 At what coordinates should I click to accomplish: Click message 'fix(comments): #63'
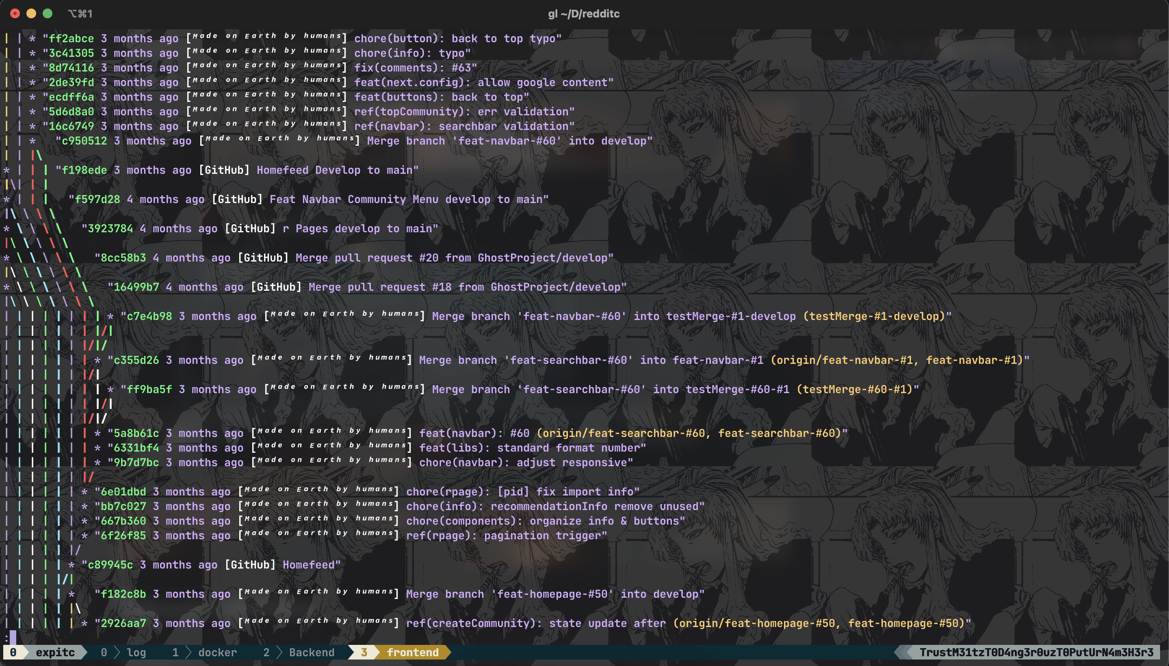pyautogui.click(x=412, y=68)
